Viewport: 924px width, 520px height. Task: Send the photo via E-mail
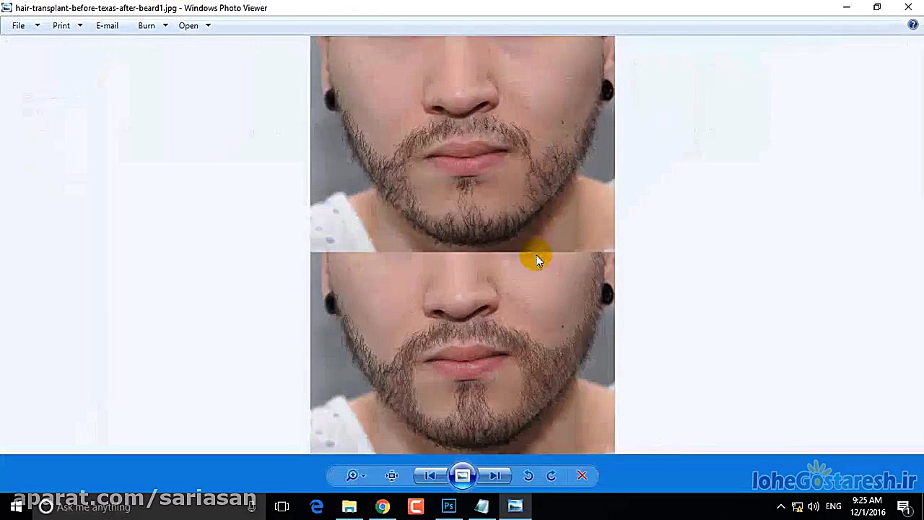tap(107, 25)
